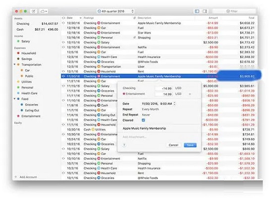Click the Entertainment icon on 12/30/16 row
Screen dimensions: 270x198
coord(99,23)
